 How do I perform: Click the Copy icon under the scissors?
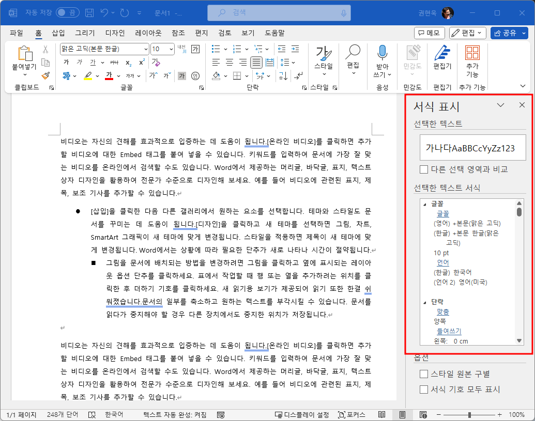45,63
